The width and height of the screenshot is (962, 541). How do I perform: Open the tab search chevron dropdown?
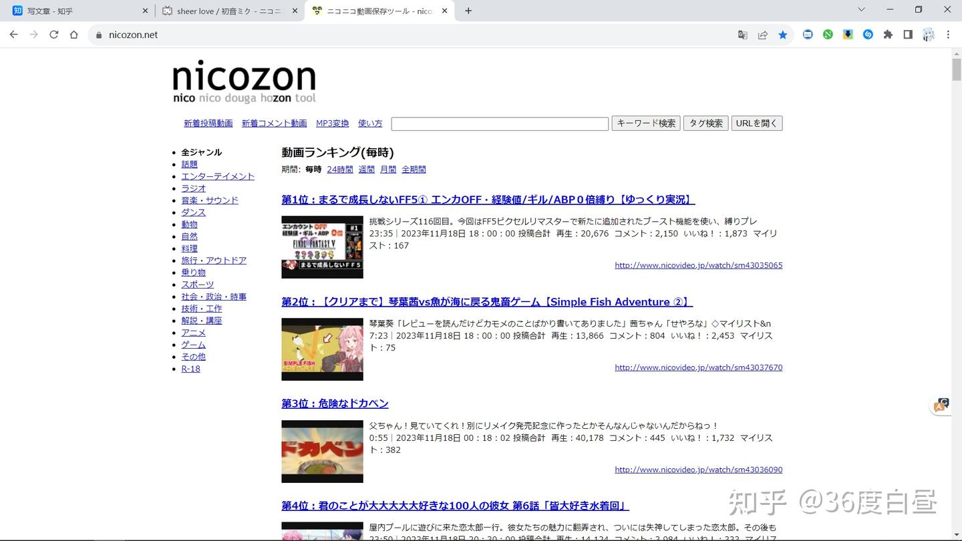click(861, 11)
